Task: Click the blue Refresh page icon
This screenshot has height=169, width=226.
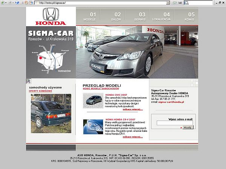Action: pos(17,3)
